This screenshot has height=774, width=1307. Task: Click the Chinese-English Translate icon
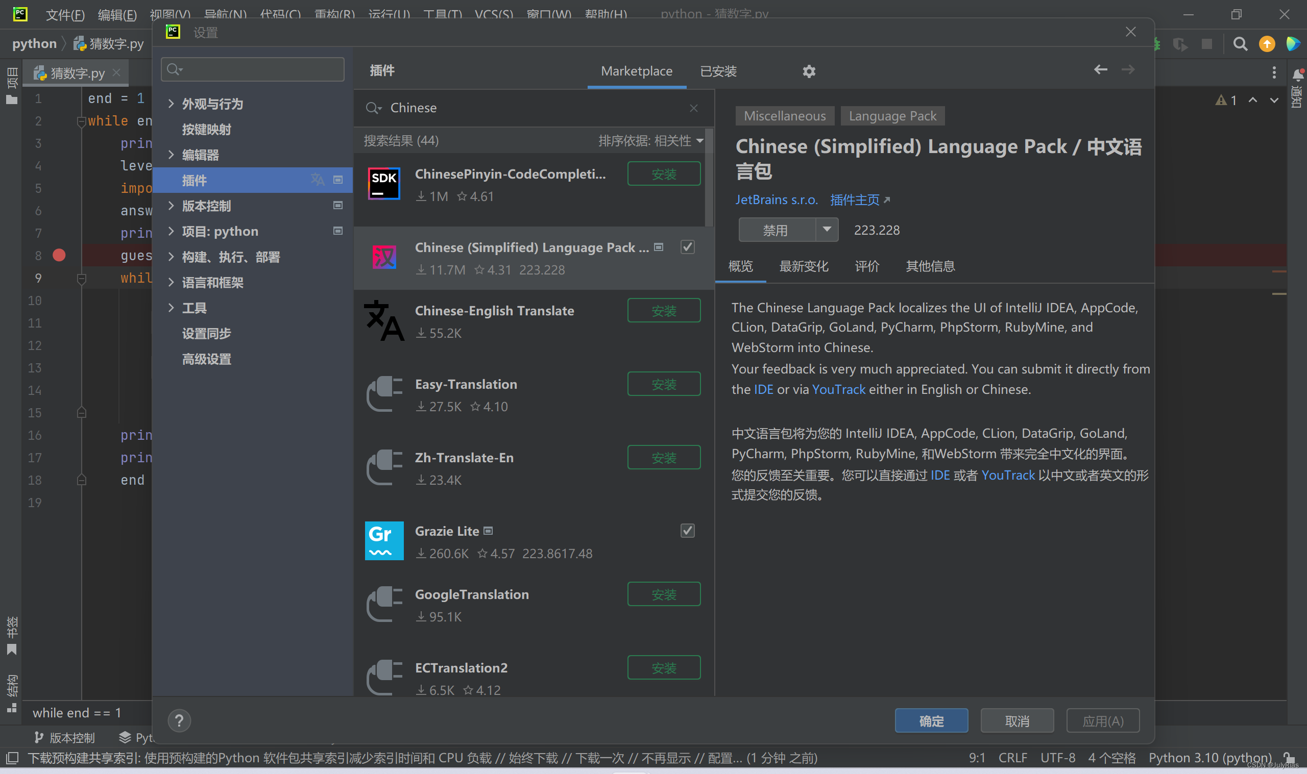click(384, 320)
